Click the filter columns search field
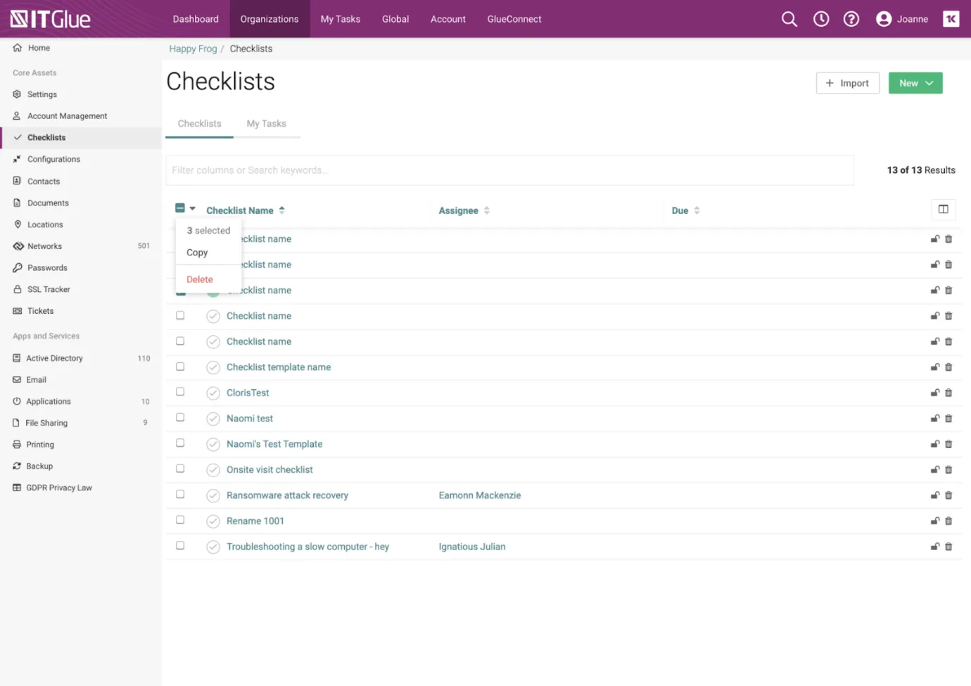 click(509, 170)
